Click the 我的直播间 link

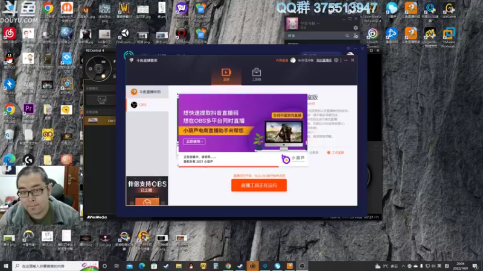click(x=324, y=61)
